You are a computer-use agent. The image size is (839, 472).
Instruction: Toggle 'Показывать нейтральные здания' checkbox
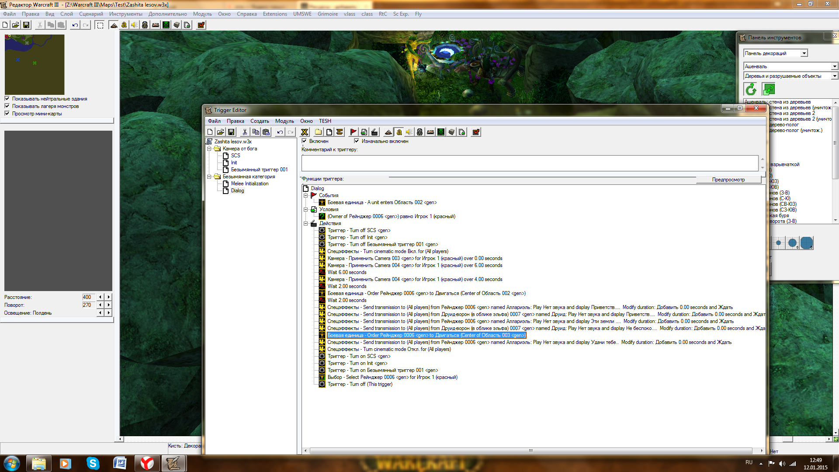pyautogui.click(x=7, y=98)
